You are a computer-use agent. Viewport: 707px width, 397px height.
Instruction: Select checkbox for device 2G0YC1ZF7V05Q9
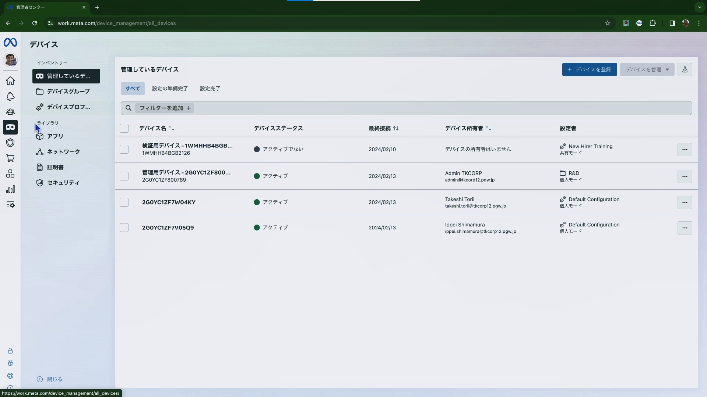124,228
